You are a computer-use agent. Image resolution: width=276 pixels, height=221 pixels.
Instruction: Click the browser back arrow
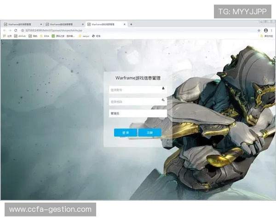click(x=5, y=30)
